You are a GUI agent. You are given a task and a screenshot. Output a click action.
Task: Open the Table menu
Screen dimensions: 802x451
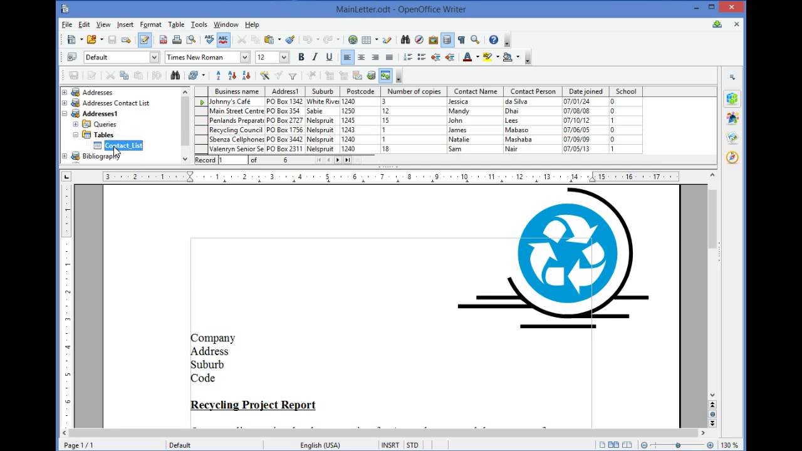pyautogui.click(x=176, y=24)
